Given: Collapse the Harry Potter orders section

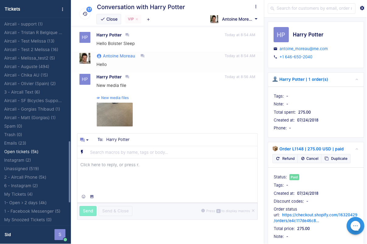Looking at the screenshot, I should [x=357, y=80].
